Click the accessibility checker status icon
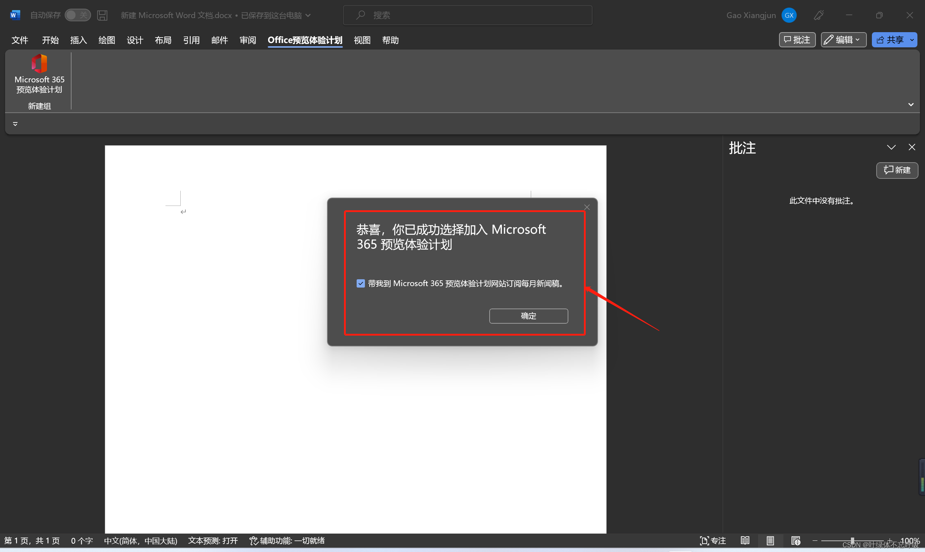This screenshot has width=925, height=552. tap(254, 540)
